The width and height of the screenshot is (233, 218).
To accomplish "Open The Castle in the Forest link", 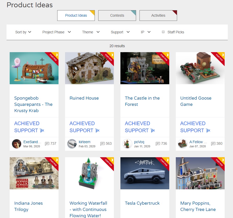I will click(x=142, y=101).
